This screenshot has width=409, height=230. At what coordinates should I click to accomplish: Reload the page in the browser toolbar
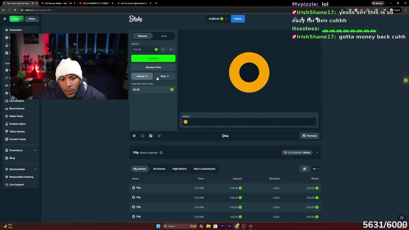[15, 10]
